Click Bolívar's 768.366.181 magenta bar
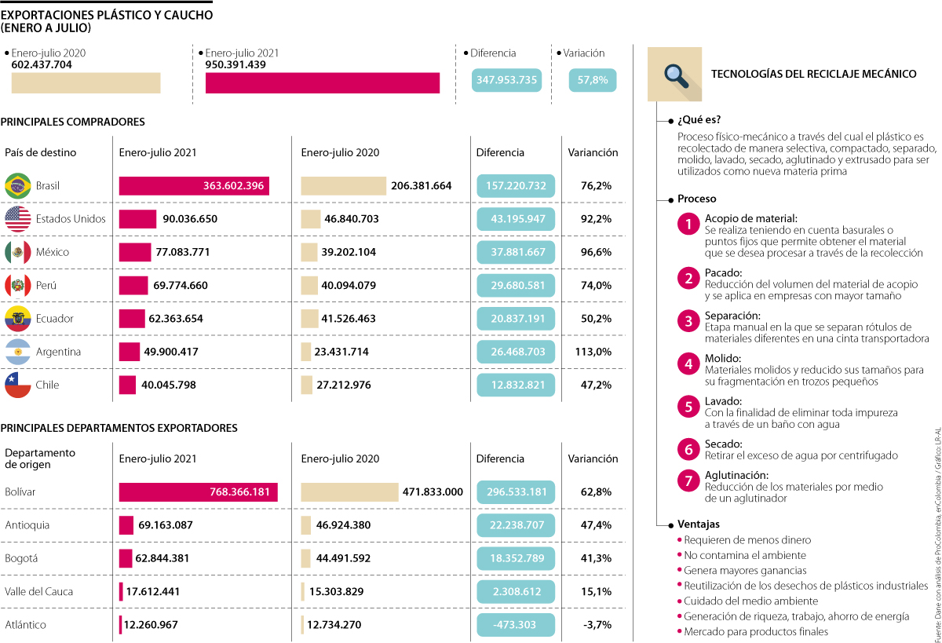942x643 pixels. point(198,492)
